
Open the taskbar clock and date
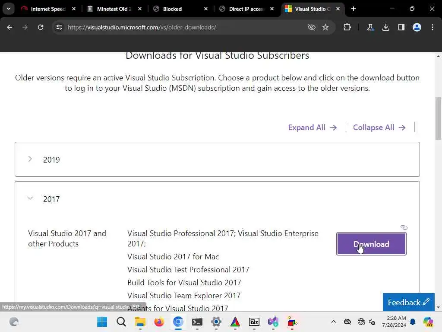tap(394, 322)
